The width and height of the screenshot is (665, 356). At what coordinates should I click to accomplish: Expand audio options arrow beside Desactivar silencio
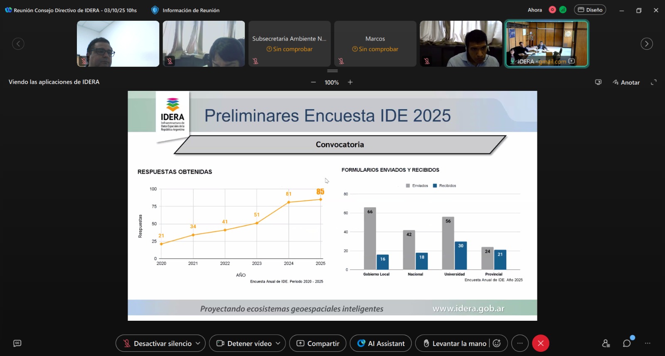tap(198, 343)
